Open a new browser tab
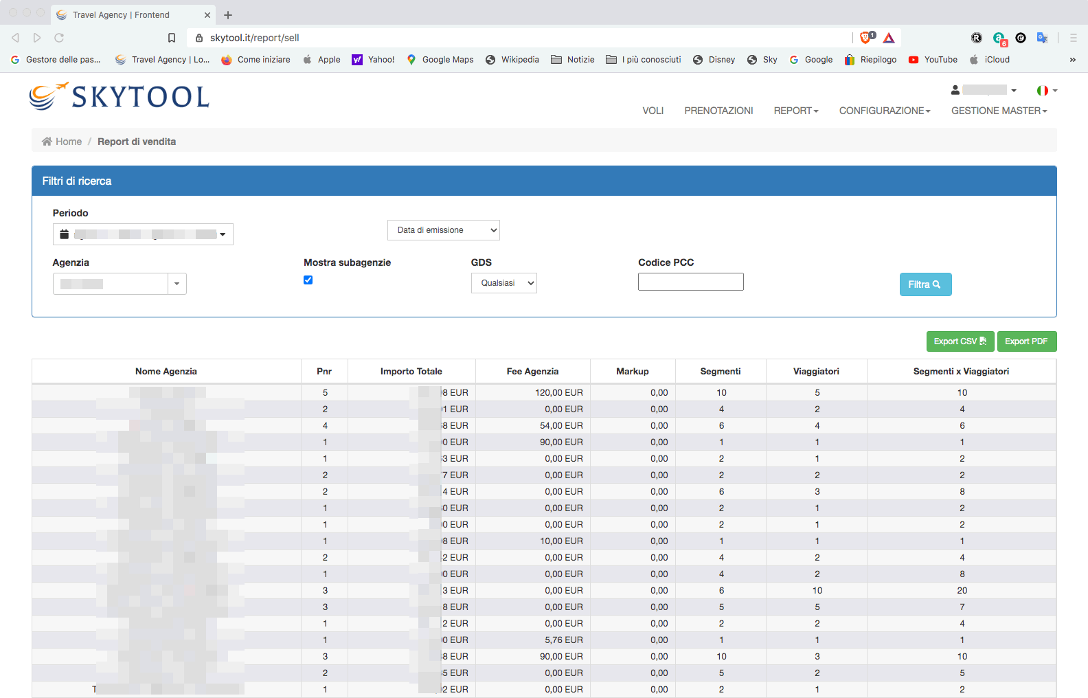This screenshot has height=698, width=1088. (228, 15)
